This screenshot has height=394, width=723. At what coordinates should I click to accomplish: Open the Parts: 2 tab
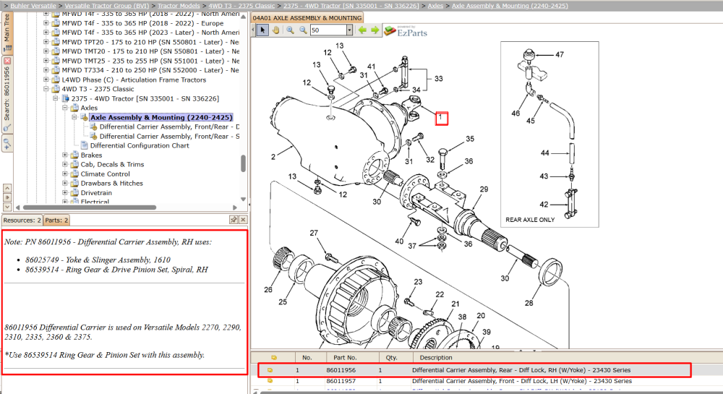[x=56, y=220]
